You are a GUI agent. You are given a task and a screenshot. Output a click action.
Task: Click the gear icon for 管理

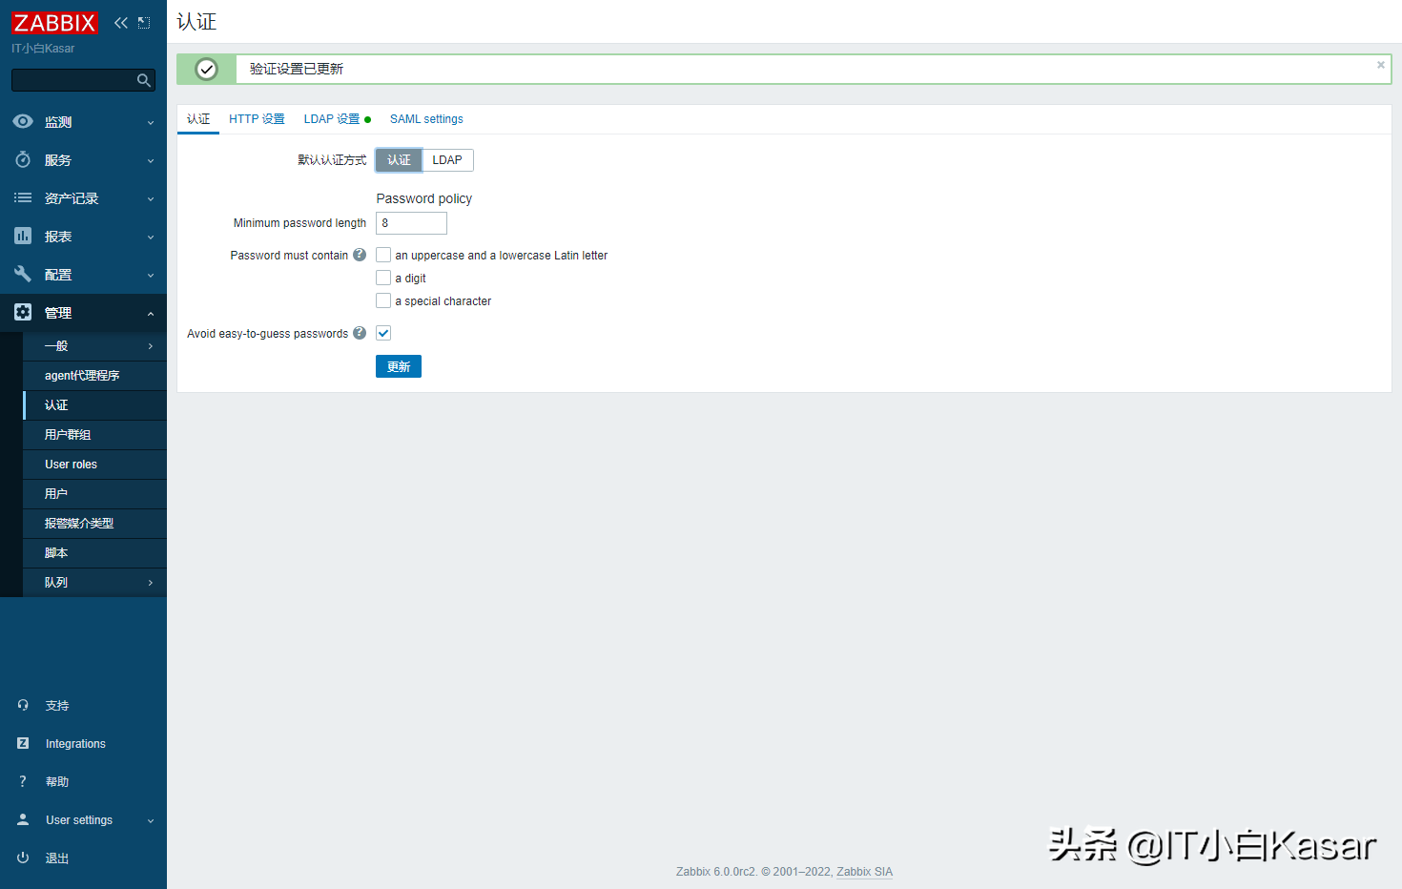tap(23, 312)
